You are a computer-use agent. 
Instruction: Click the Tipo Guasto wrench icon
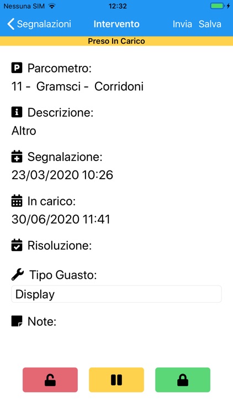tap(18, 274)
